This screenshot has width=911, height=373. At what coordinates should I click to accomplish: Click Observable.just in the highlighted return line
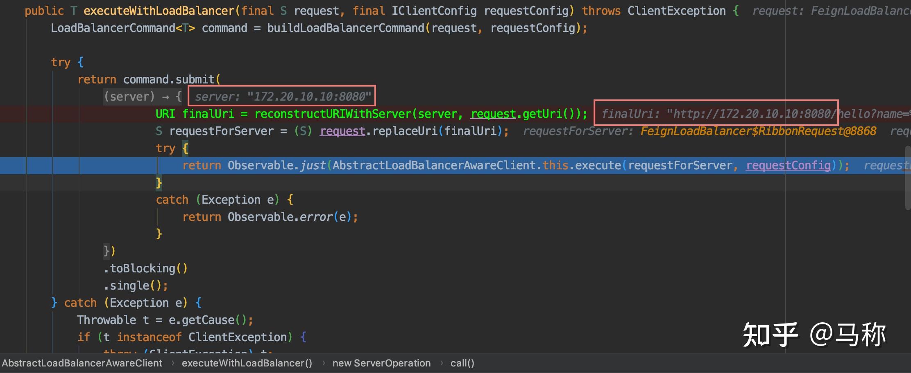coord(276,165)
